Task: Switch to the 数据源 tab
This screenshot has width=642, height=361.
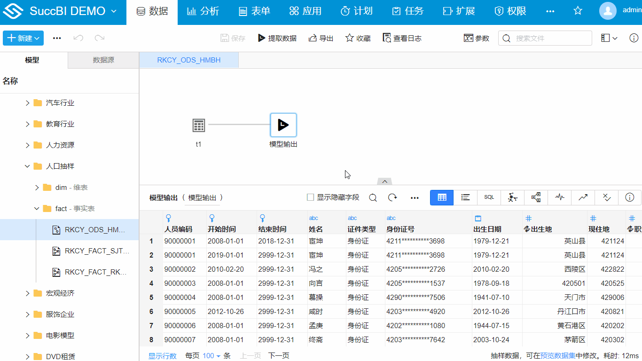Action: pos(102,60)
